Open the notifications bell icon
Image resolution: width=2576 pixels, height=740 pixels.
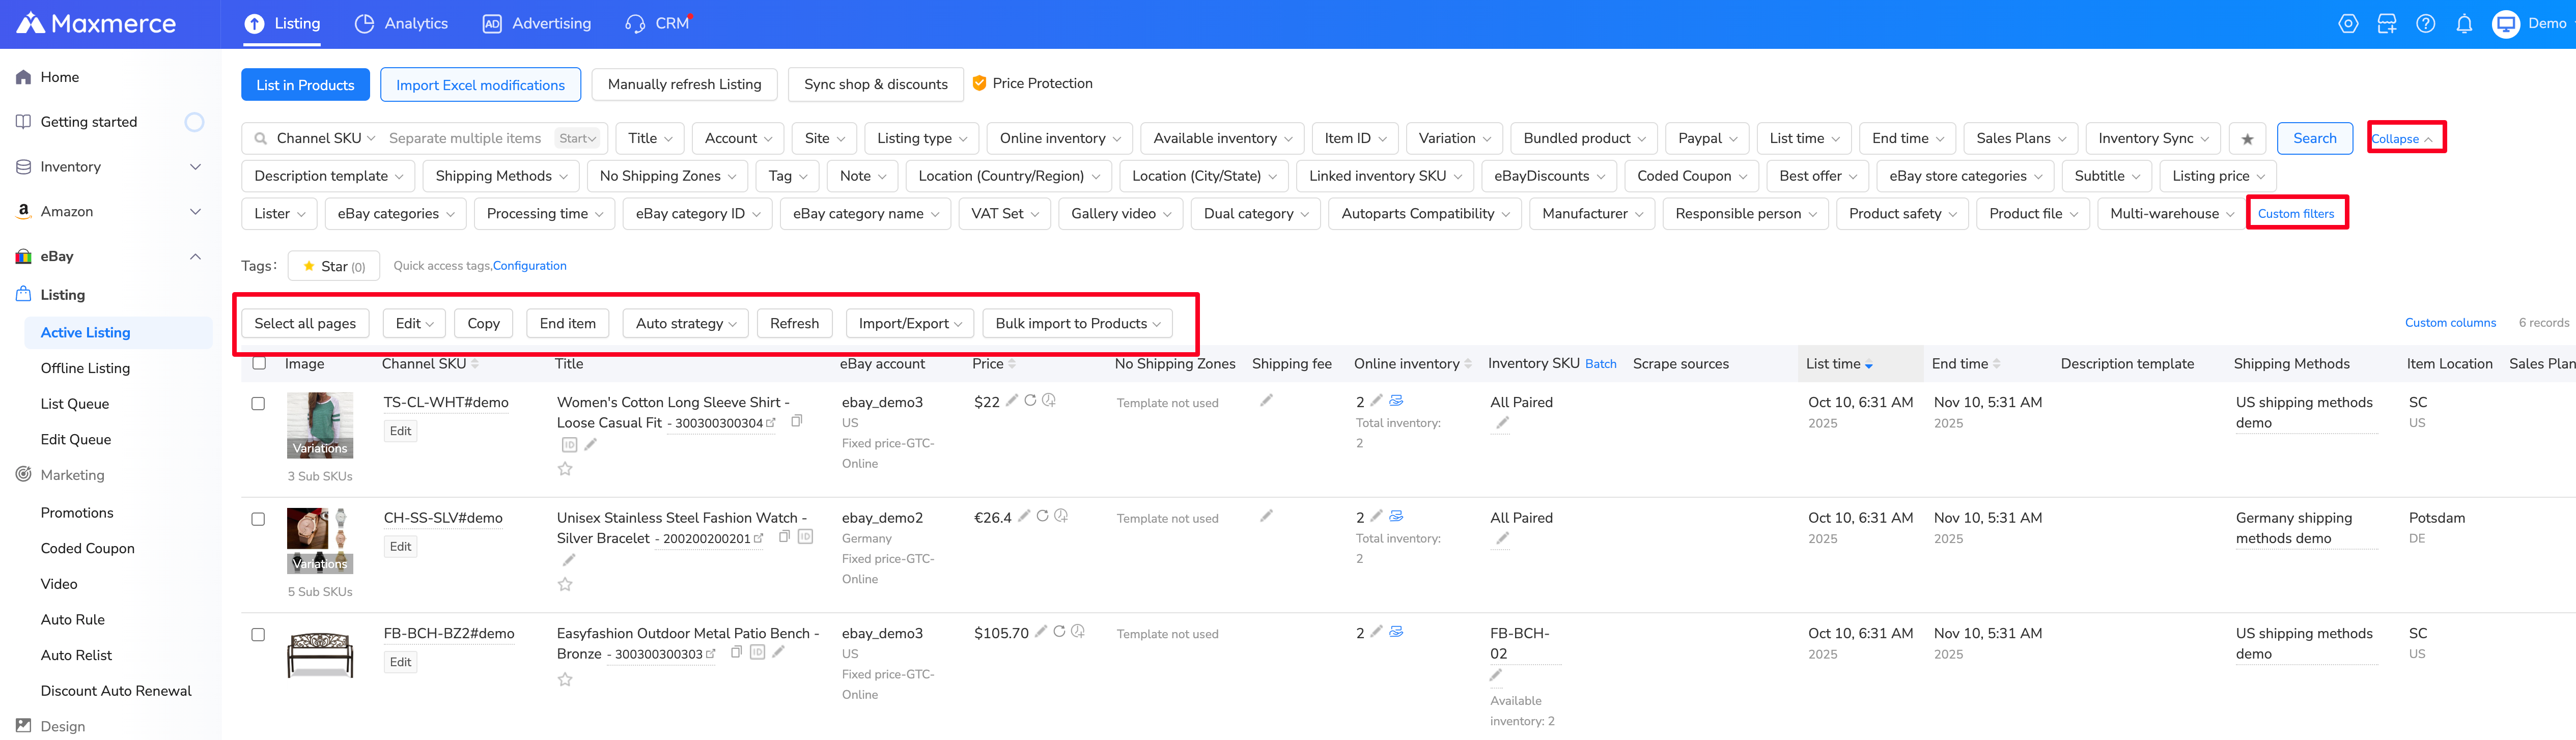click(2464, 24)
